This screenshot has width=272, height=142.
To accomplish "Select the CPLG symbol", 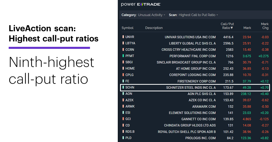I will coord(129,75).
